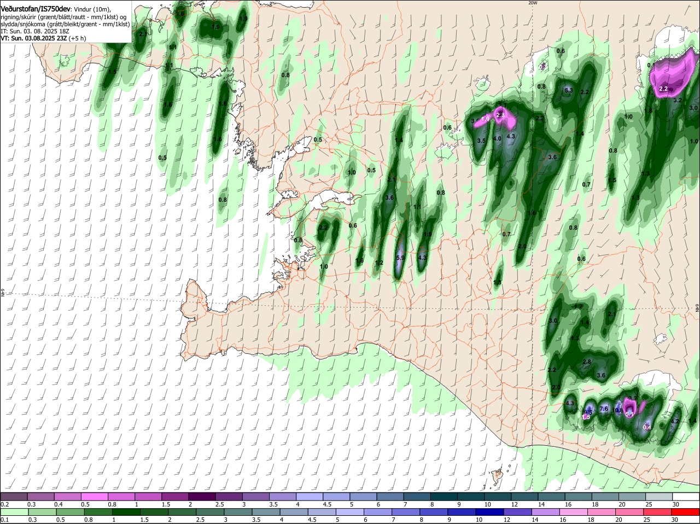Click the 20W longitude label on the map
Viewport: 700px width, 524px height.
tap(533, 3)
